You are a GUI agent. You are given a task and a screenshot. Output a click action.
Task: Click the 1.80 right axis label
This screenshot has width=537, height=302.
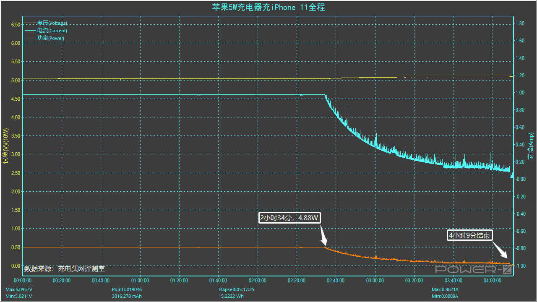click(x=520, y=24)
